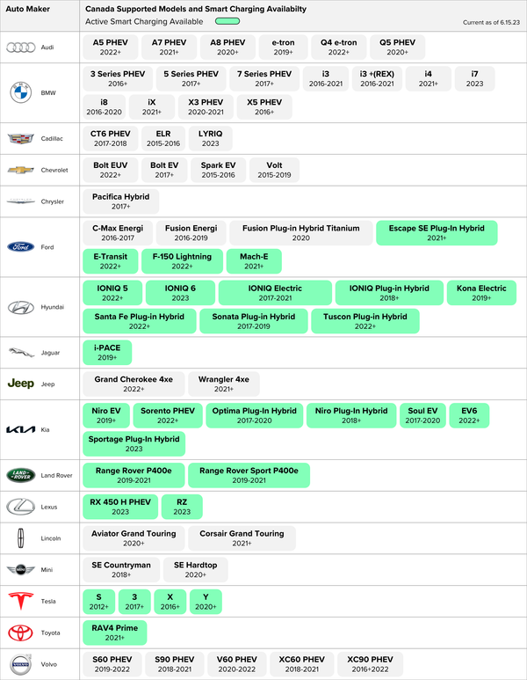Select the Grand Cherokee 4xe tile
Viewport: 527px width, 680px height.
point(134,384)
